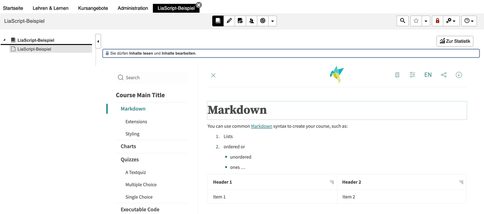The image size is (484, 214).
Task: Click the pencil edit icon in toolbar
Action: tap(229, 21)
